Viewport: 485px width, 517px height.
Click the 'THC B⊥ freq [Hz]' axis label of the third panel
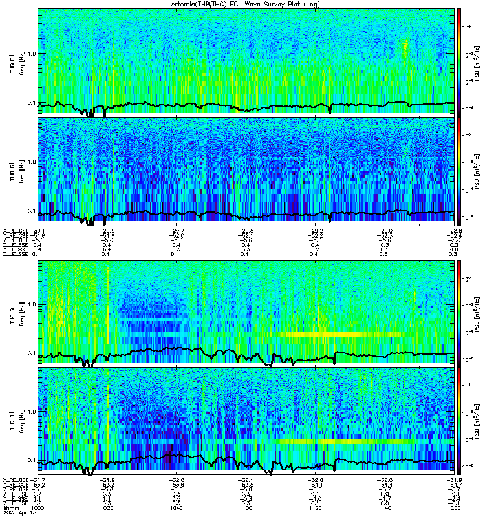tap(17, 314)
